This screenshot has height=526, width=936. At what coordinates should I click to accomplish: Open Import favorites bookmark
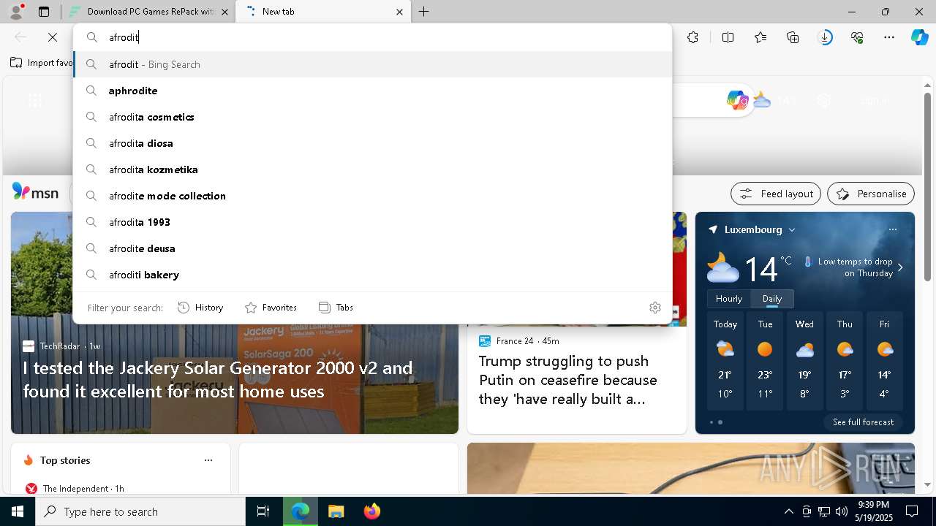[42, 63]
